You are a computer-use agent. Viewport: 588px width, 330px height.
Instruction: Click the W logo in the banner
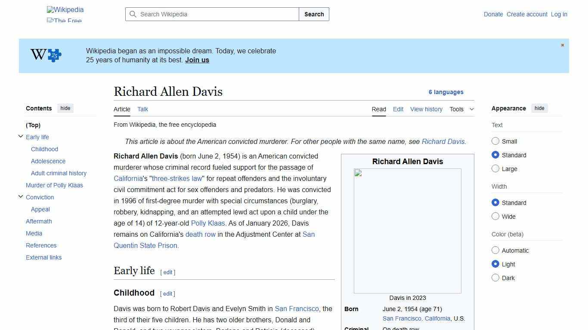click(37, 55)
